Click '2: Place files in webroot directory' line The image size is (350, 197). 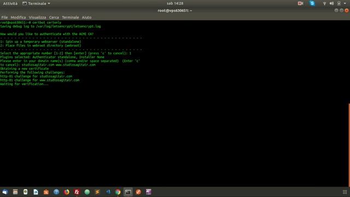point(40,45)
